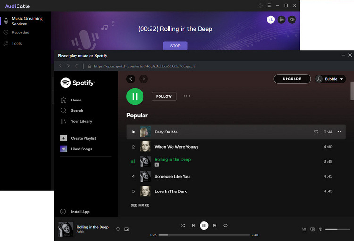Viewport: 354px width, 241px height.
Task: Save now playing song with heart icon
Action: click(118, 229)
